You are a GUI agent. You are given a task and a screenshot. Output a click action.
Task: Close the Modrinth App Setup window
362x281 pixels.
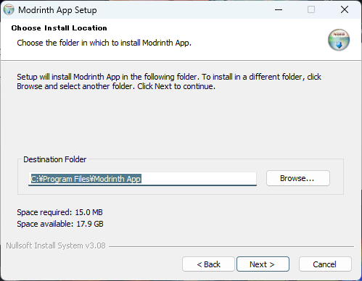pyautogui.click(x=345, y=10)
